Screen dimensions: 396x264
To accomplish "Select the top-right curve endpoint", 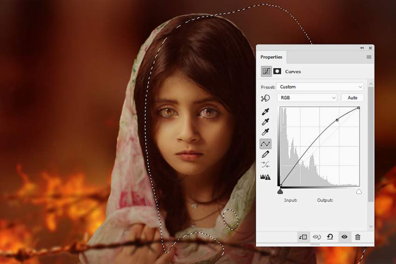I will point(359,108).
